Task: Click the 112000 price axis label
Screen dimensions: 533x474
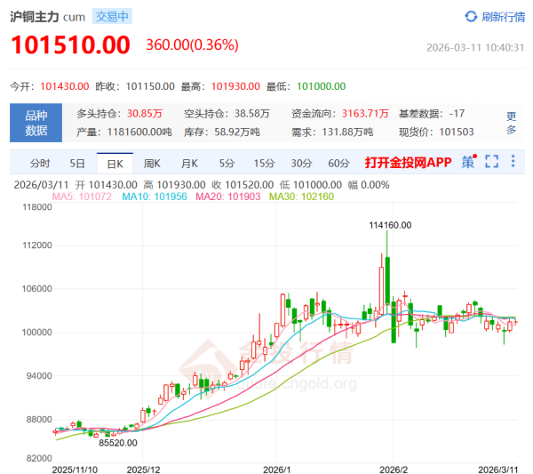Action: tap(37, 245)
